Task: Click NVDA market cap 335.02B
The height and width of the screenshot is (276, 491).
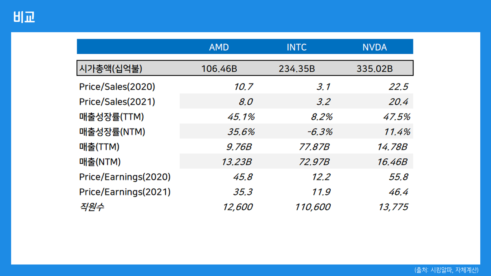Action: [x=375, y=69]
